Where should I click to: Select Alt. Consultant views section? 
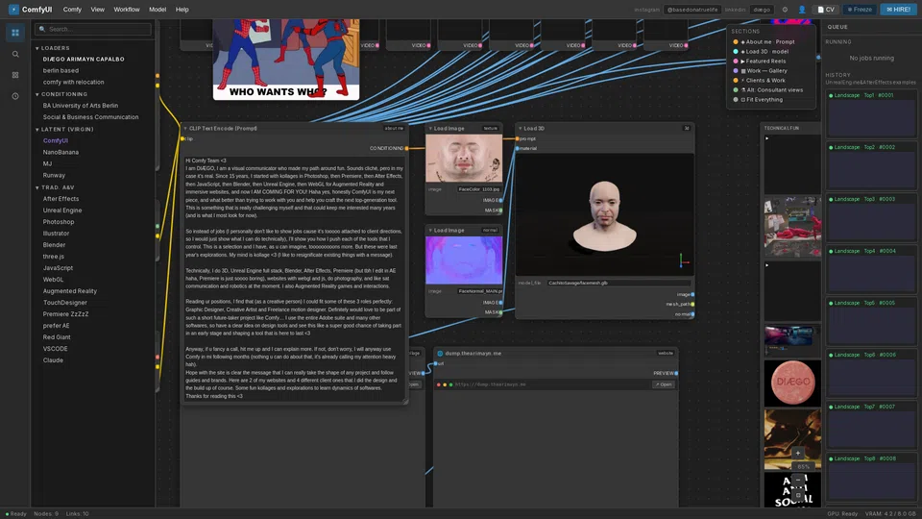point(770,90)
